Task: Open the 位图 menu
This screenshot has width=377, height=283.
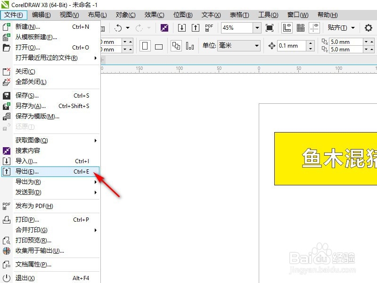Action: tap(183, 15)
